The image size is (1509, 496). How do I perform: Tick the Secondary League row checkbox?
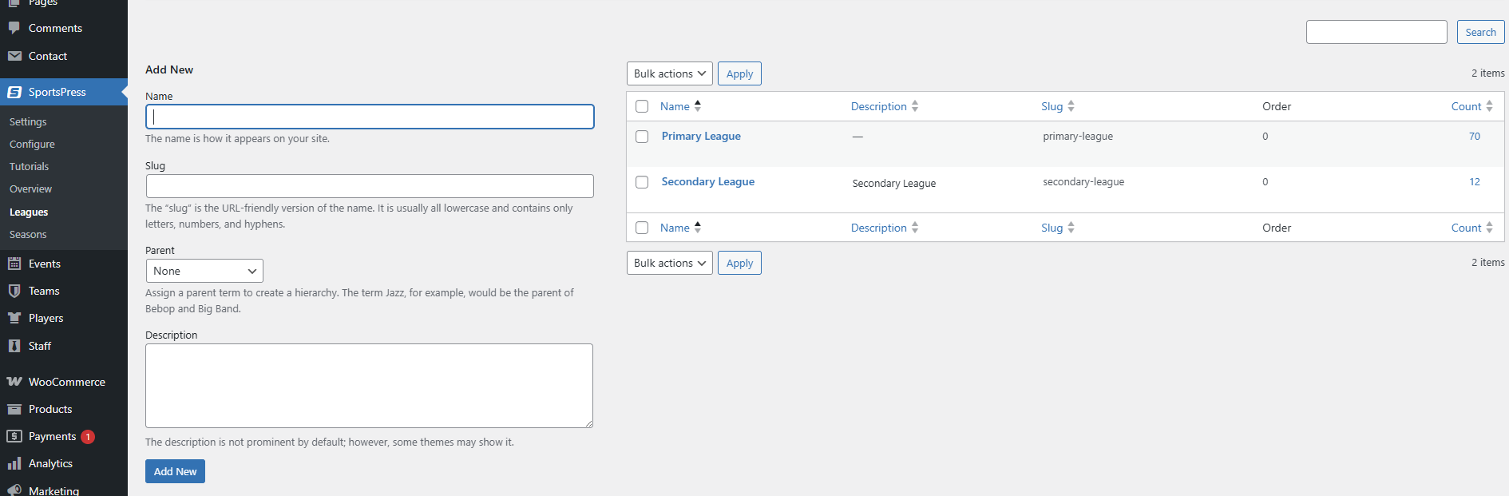(642, 182)
